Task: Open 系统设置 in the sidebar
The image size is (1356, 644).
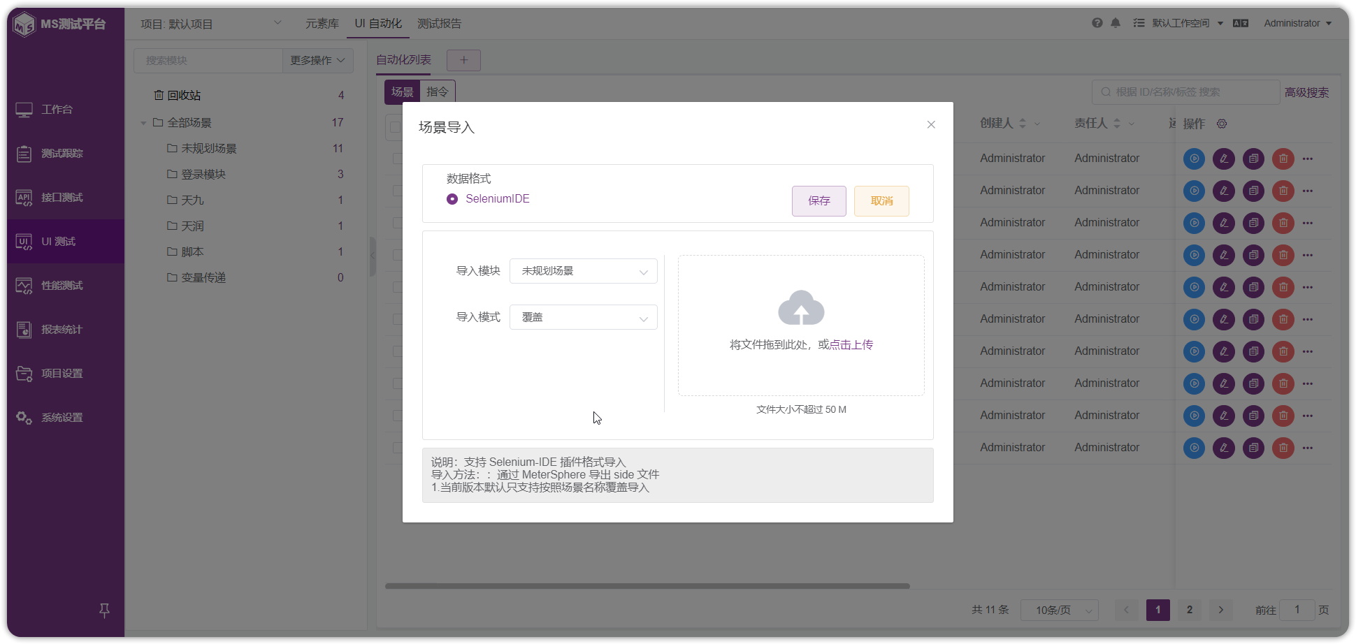Action: coord(66,418)
